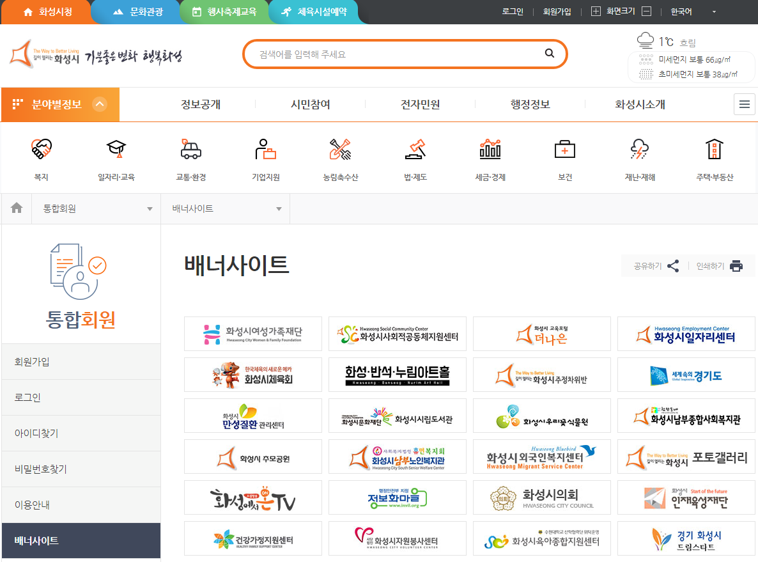
Task: Open the 보건 medical kit icon
Action: 564,149
